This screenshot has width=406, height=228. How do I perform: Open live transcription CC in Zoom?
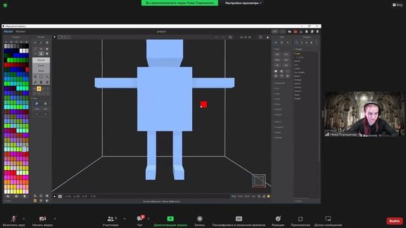pyautogui.click(x=239, y=221)
